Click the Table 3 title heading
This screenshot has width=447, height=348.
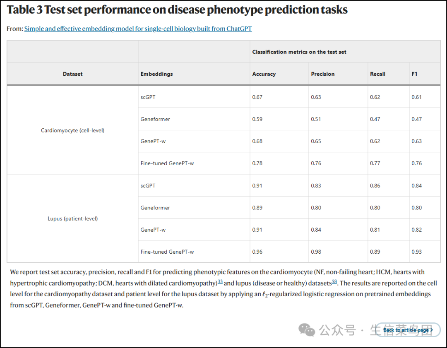[x=177, y=10]
